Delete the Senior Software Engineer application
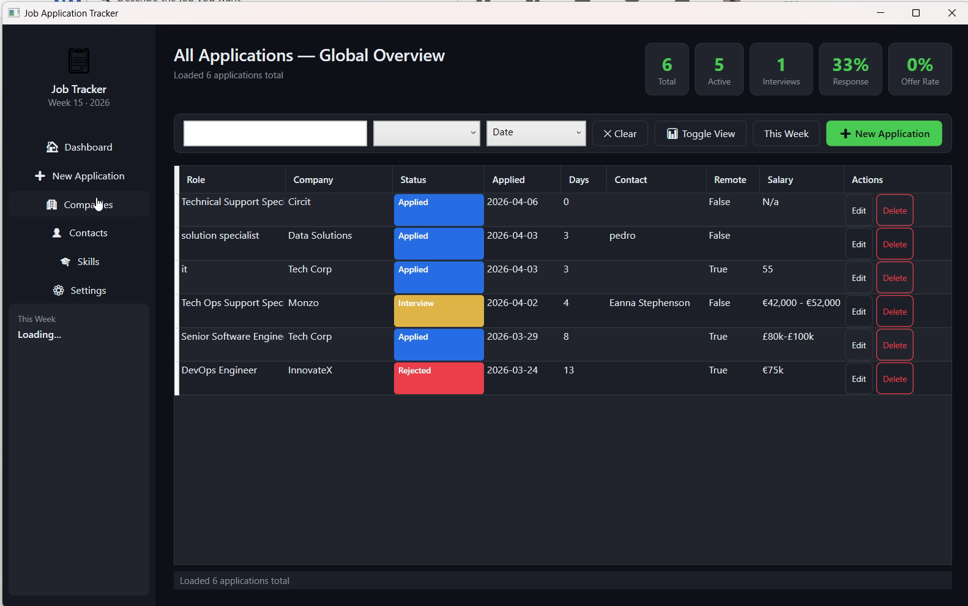 (895, 345)
